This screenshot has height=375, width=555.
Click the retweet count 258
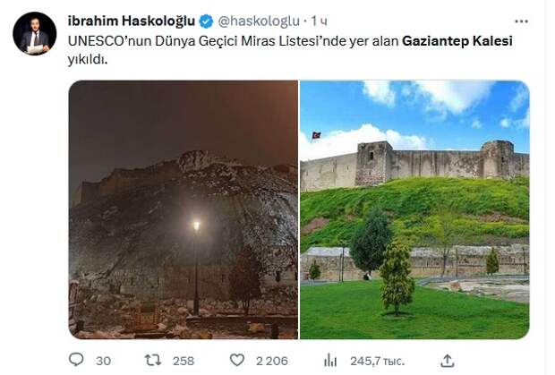point(184,361)
